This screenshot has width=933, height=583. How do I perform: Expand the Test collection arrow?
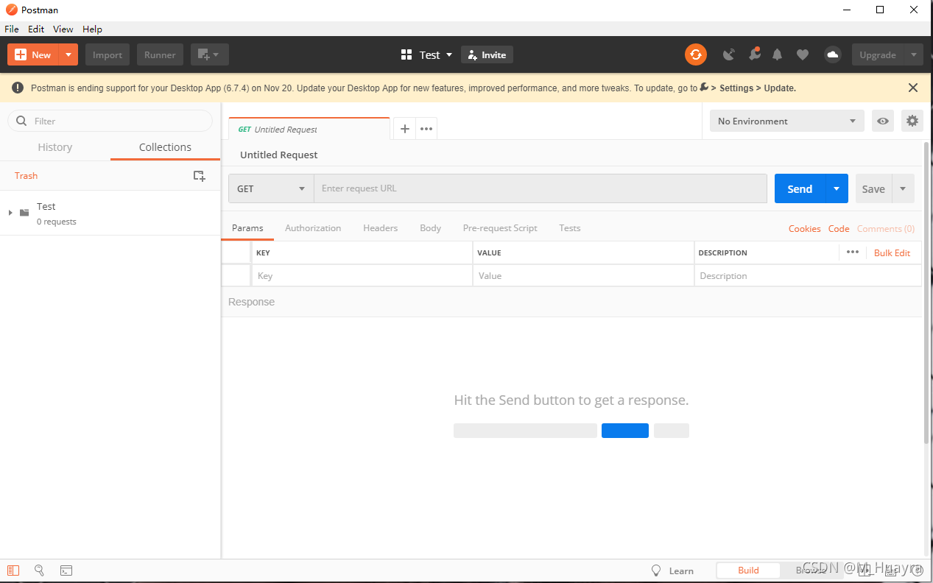pos(10,213)
